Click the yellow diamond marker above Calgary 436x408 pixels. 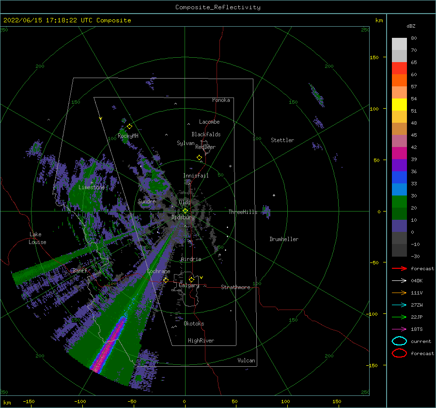click(191, 279)
